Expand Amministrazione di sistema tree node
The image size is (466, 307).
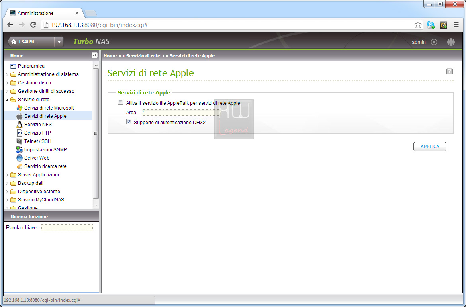tap(7, 74)
